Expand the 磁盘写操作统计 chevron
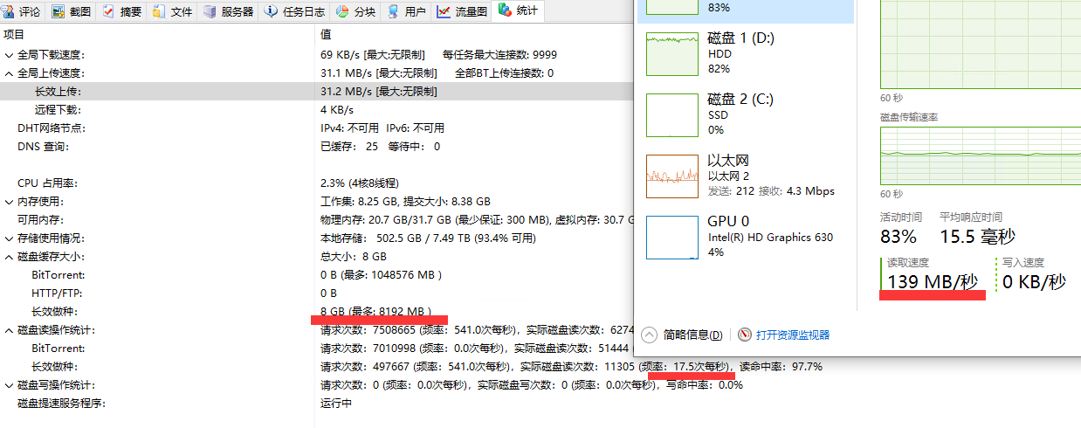 [x=9, y=384]
